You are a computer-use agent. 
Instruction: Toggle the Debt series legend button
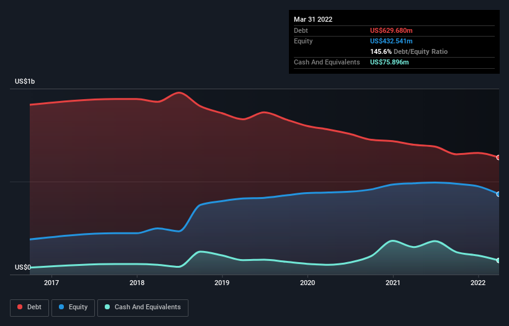(x=30, y=307)
